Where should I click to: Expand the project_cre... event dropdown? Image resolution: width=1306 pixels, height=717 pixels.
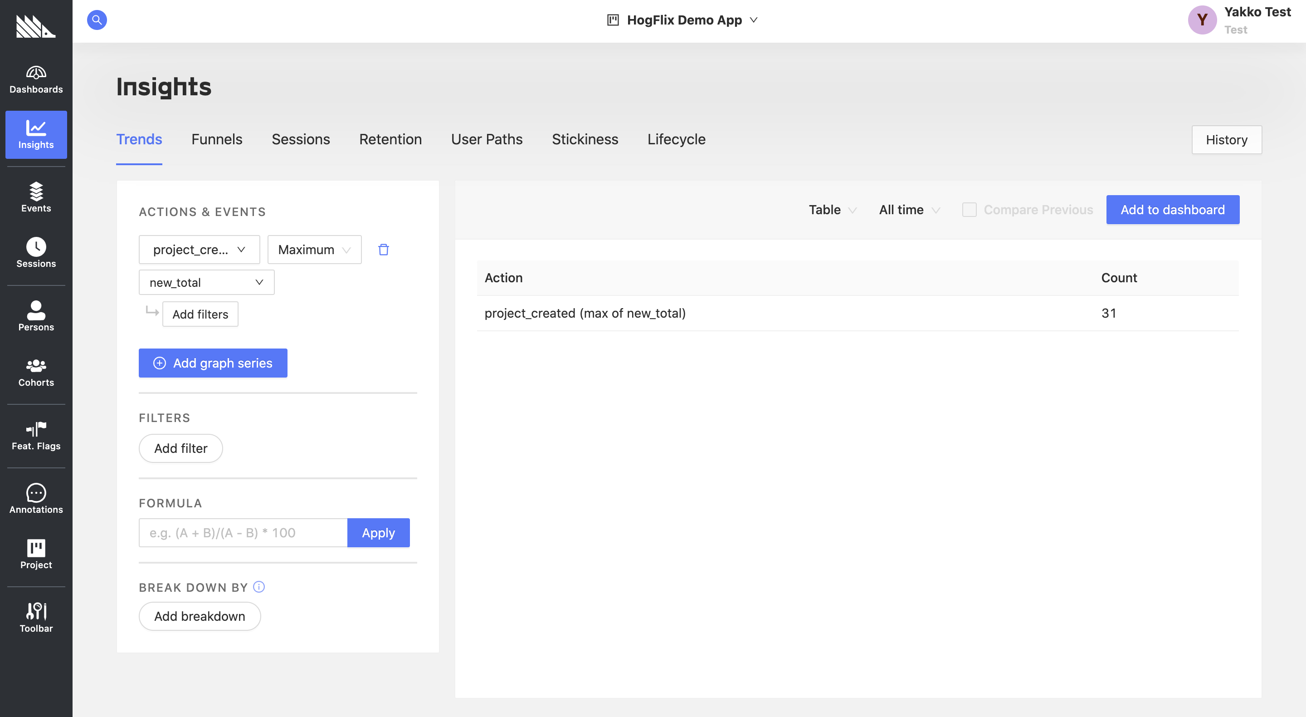pyautogui.click(x=199, y=250)
